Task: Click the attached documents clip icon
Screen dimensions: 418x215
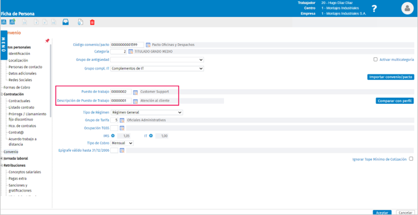Action: coord(80,22)
